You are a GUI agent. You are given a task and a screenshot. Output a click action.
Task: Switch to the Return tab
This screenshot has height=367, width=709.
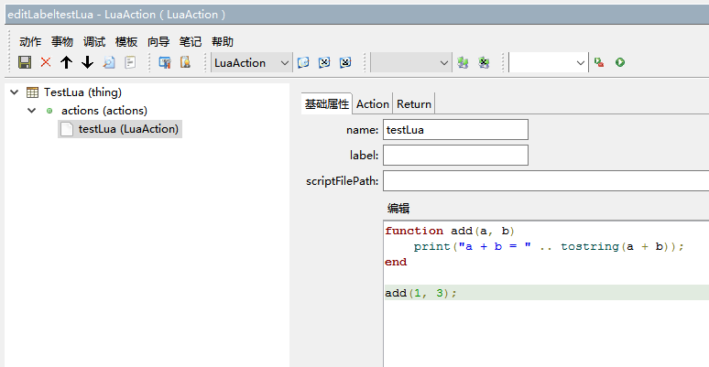[414, 104]
